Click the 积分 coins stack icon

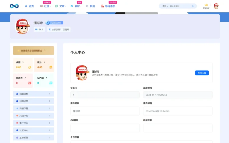tap(51, 67)
